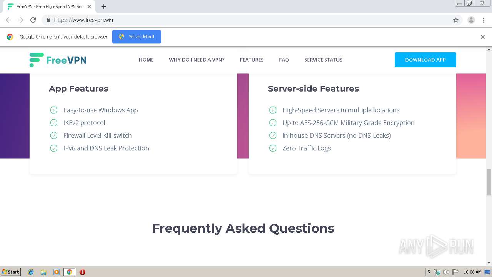Click Set as default button
This screenshot has width=492, height=277.
(x=136, y=37)
